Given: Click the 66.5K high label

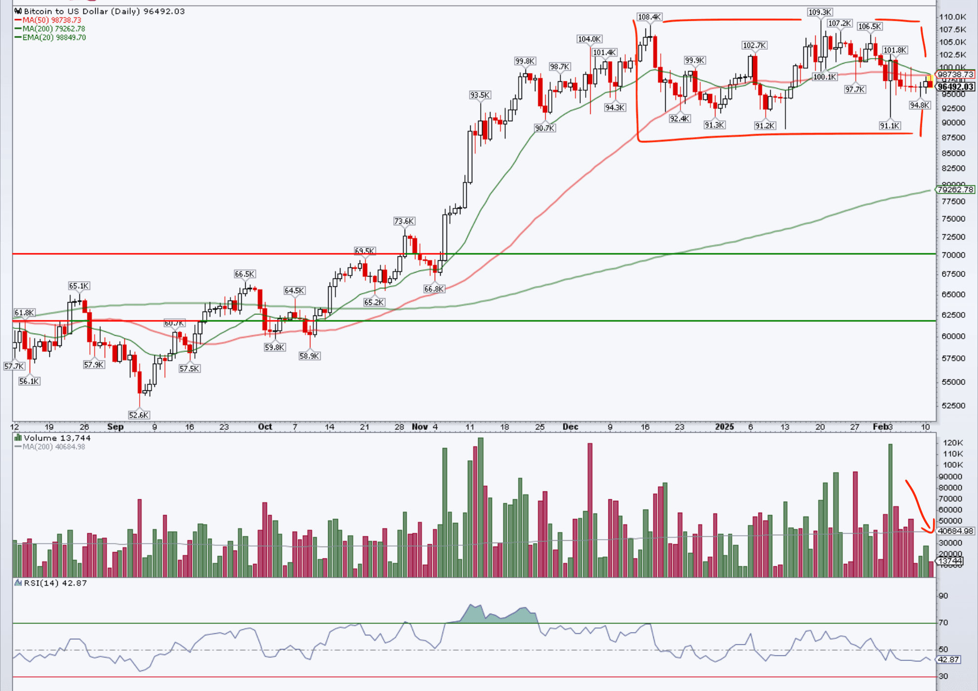Looking at the screenshot, I should (x=245, y=274).
